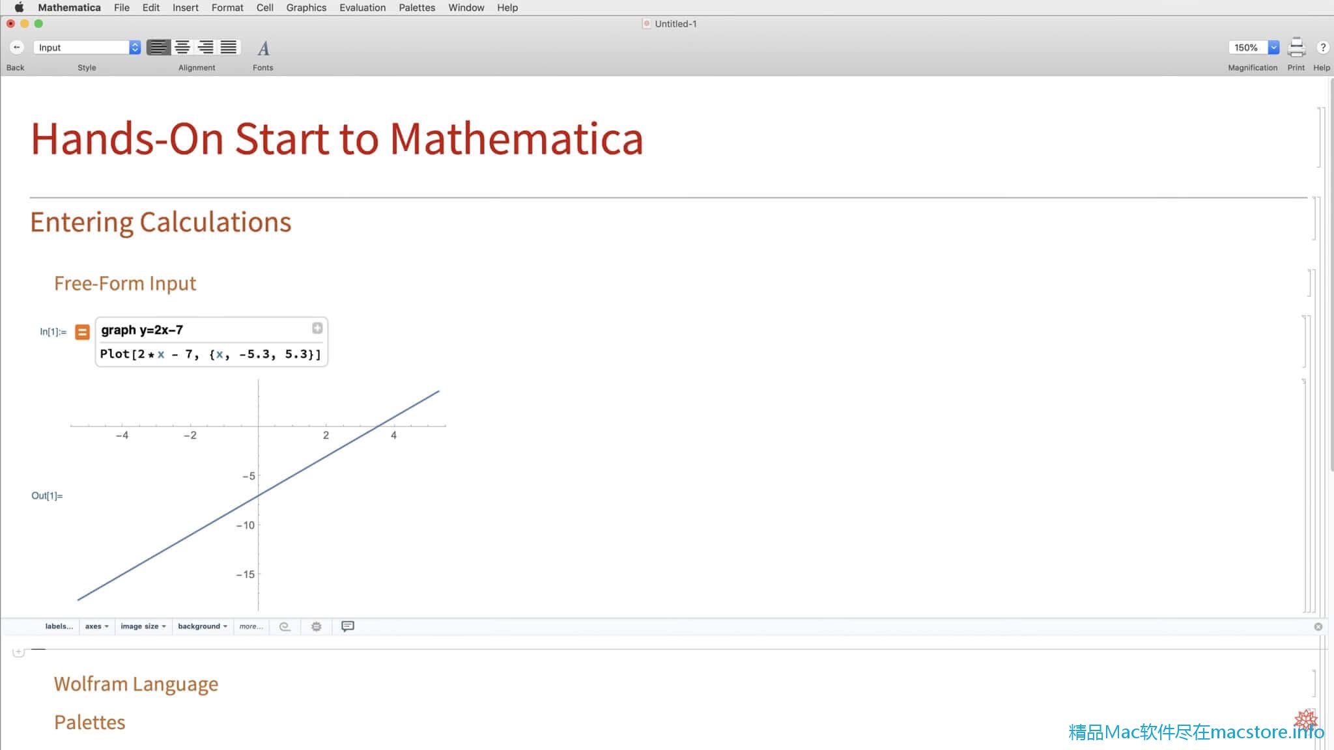Click the swirl icon in suggestions bar
Viewport: 1334px width, 750px height.
click(285, 626)
